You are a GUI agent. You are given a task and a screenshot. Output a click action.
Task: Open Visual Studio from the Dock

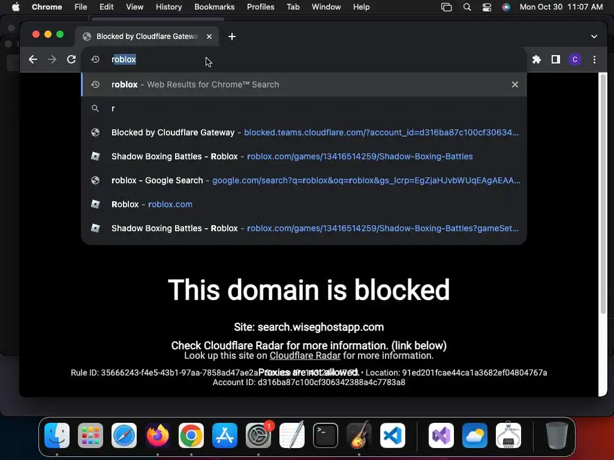point(441,435)
